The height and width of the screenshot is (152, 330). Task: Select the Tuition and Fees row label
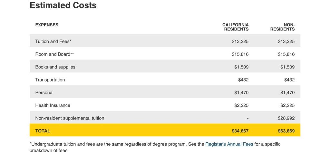53,41
